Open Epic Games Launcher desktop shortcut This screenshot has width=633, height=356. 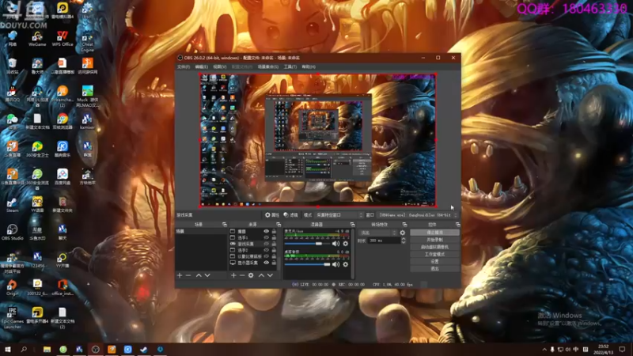point(12,318)
